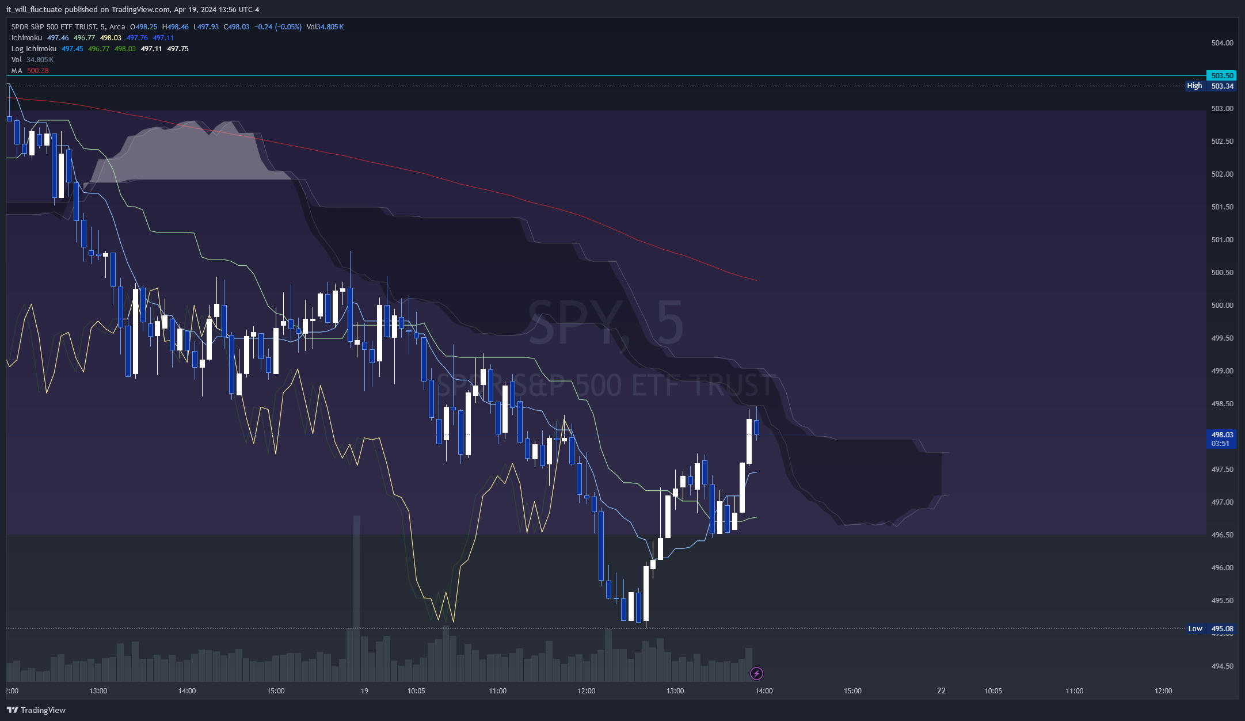Screen dimensions: 1245x721
Task: Click the high value H498.46
Action: 176,27
